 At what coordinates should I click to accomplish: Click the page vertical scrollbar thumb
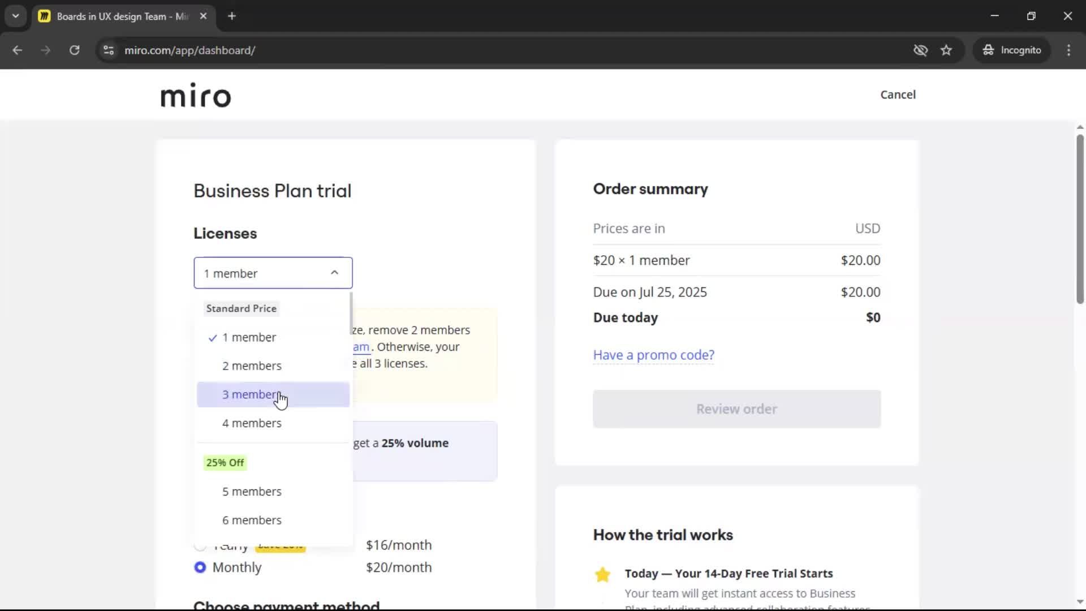(x=1080, y=220)
